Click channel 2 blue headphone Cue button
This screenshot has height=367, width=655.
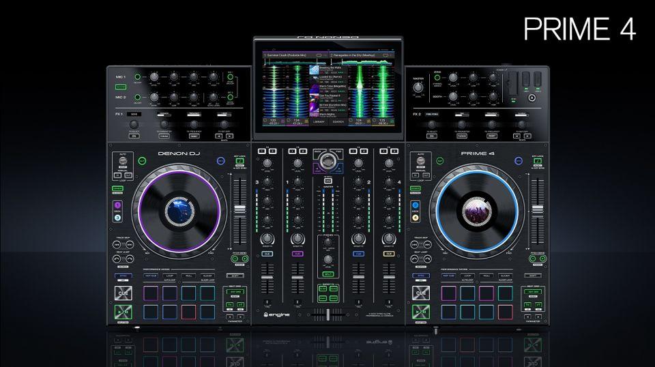358,254
